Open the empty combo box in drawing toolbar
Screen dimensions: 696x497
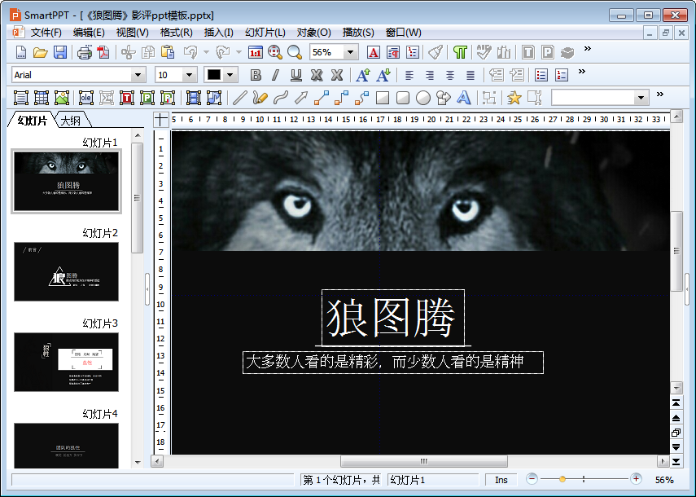tap(599, 98)
